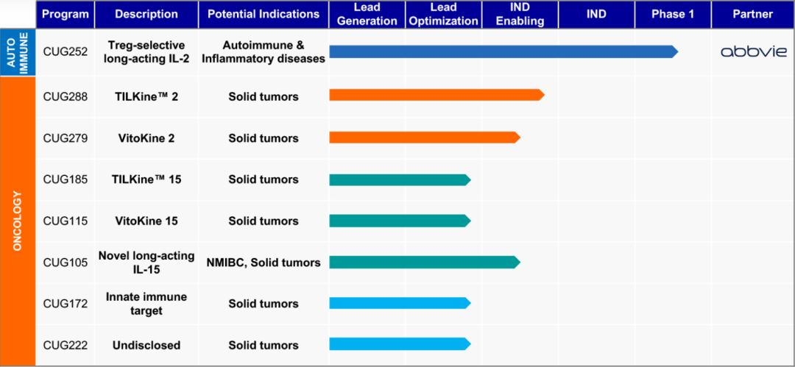
Task: Click the AbbVie partner logo
Action: coord(752,51)
